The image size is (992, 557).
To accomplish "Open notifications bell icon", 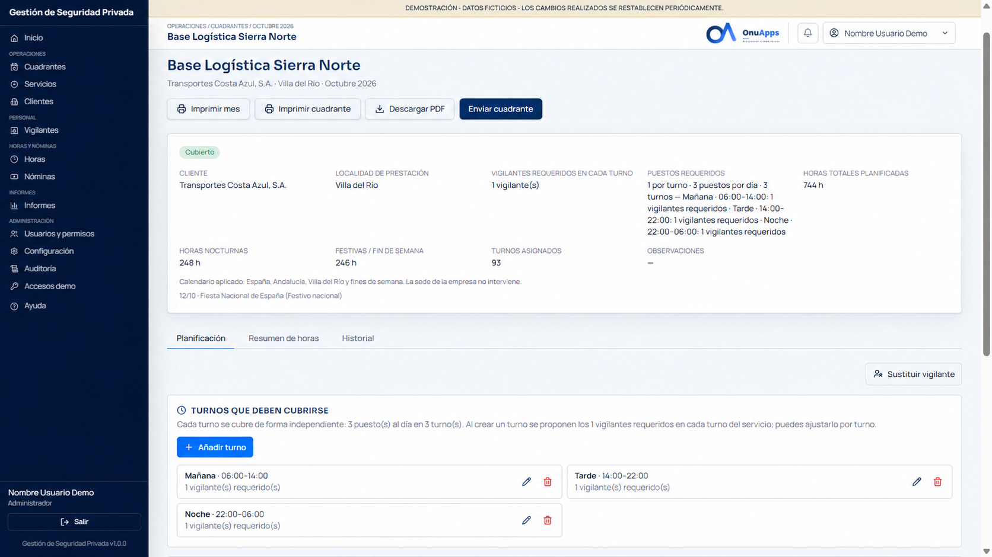I will click(807, 33).
